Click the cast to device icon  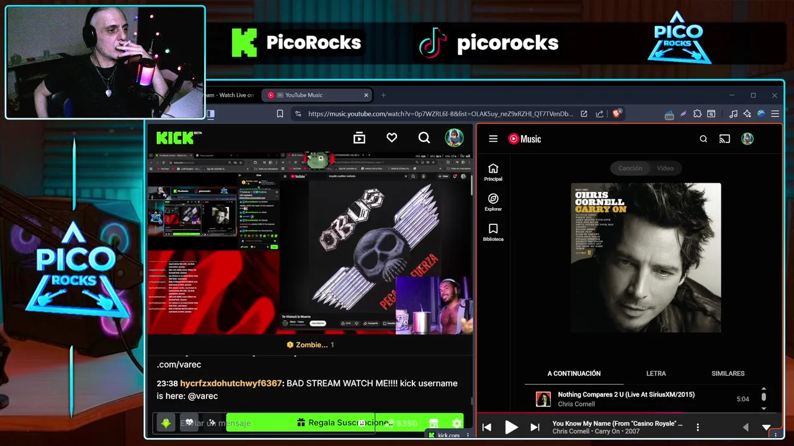click(725, 139)
